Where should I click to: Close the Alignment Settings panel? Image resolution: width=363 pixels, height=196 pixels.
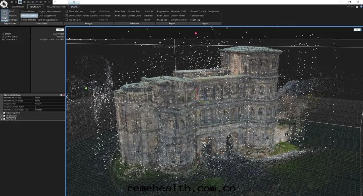(x=64, y=95)
